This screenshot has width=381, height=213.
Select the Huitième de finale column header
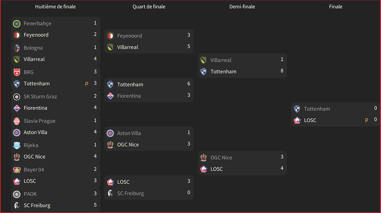(x=55, y=7)
